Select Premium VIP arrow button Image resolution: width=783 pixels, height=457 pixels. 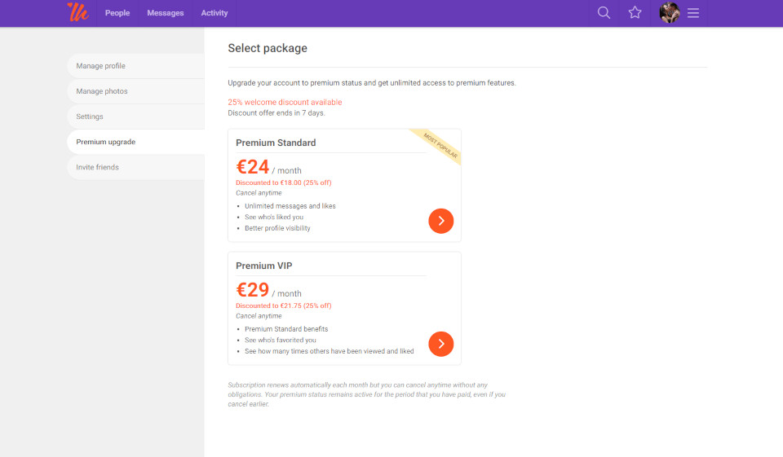[x=440, y=344]
